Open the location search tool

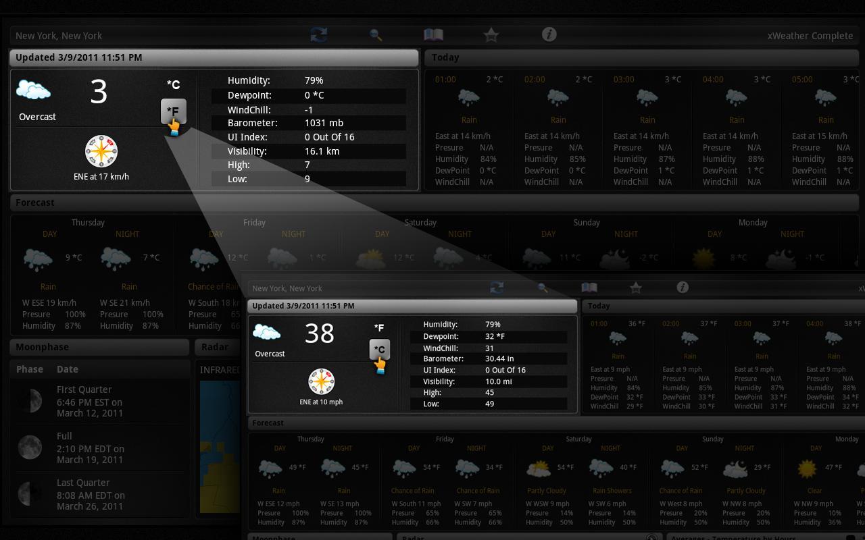click(376, 34)
